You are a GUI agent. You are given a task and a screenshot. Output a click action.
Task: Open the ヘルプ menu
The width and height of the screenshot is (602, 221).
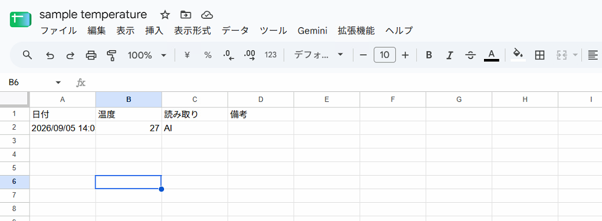(399, 31)
